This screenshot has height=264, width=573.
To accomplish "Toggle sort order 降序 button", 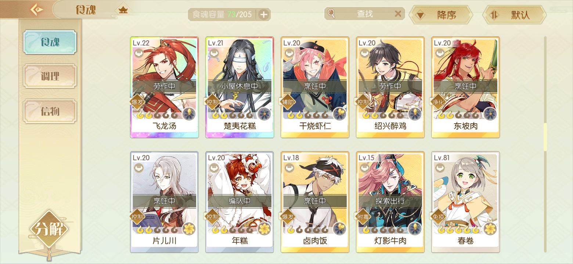I will click(441, 15).
